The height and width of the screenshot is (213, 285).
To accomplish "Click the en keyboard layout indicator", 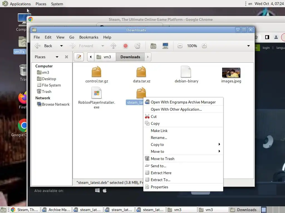I will pos(250,4).
